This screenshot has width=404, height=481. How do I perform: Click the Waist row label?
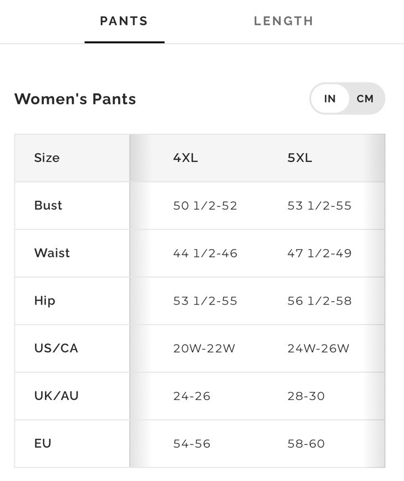click(52, 253)
